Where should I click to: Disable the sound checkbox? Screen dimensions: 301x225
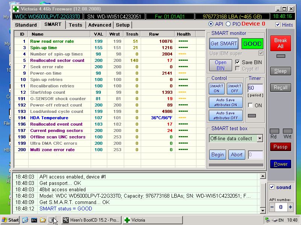[x=272, y=187]
